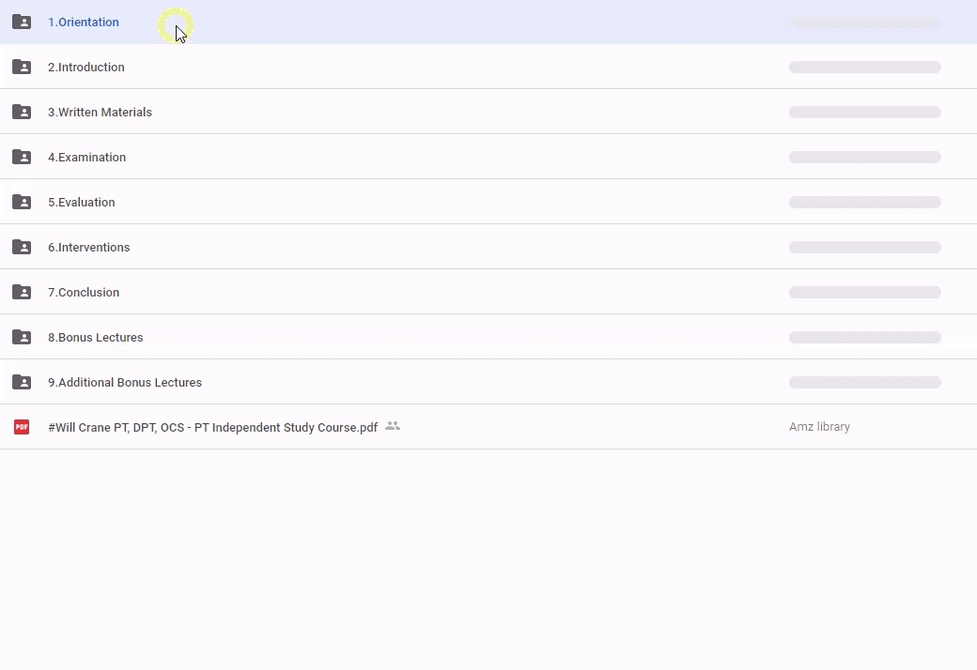Select the folder icon for 6.Interventions
Viewport: 977px width, 670px height.
(22, 247)
